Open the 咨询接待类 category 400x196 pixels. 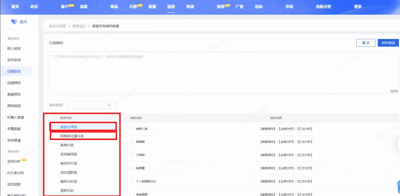tap(69, 154)
